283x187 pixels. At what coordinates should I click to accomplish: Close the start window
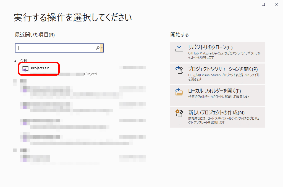[x=276, y=4]
